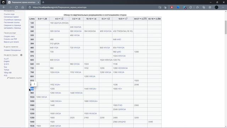Click the '320 QVGA' table link

(55, 31)
